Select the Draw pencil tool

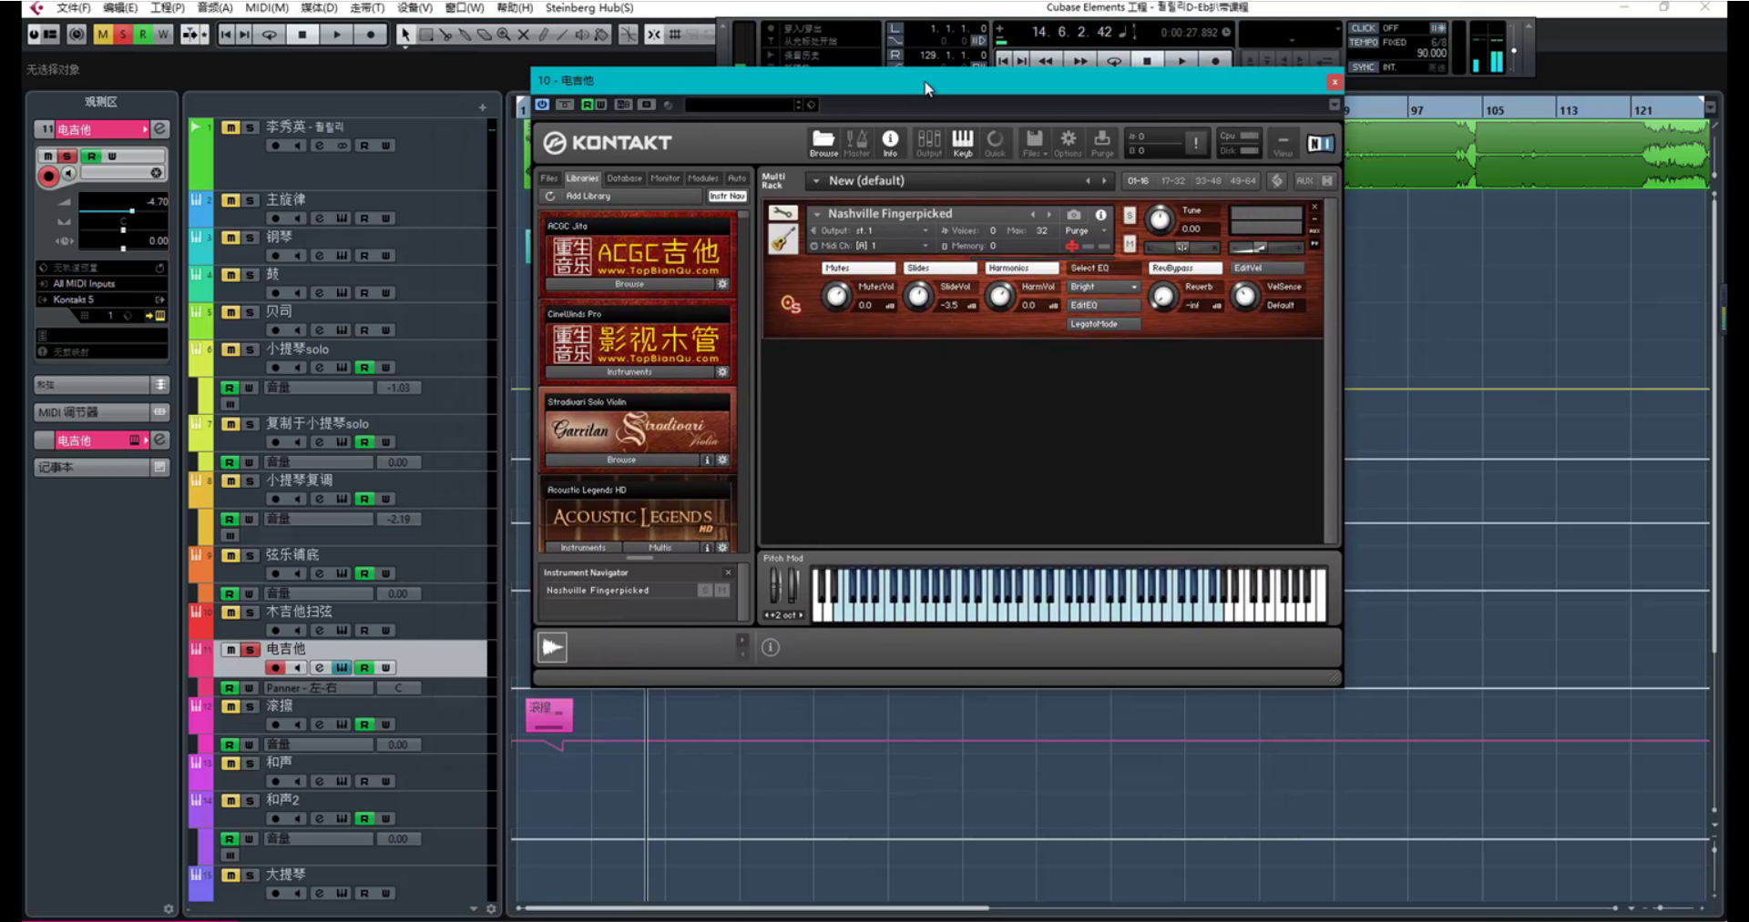point(543,35)
